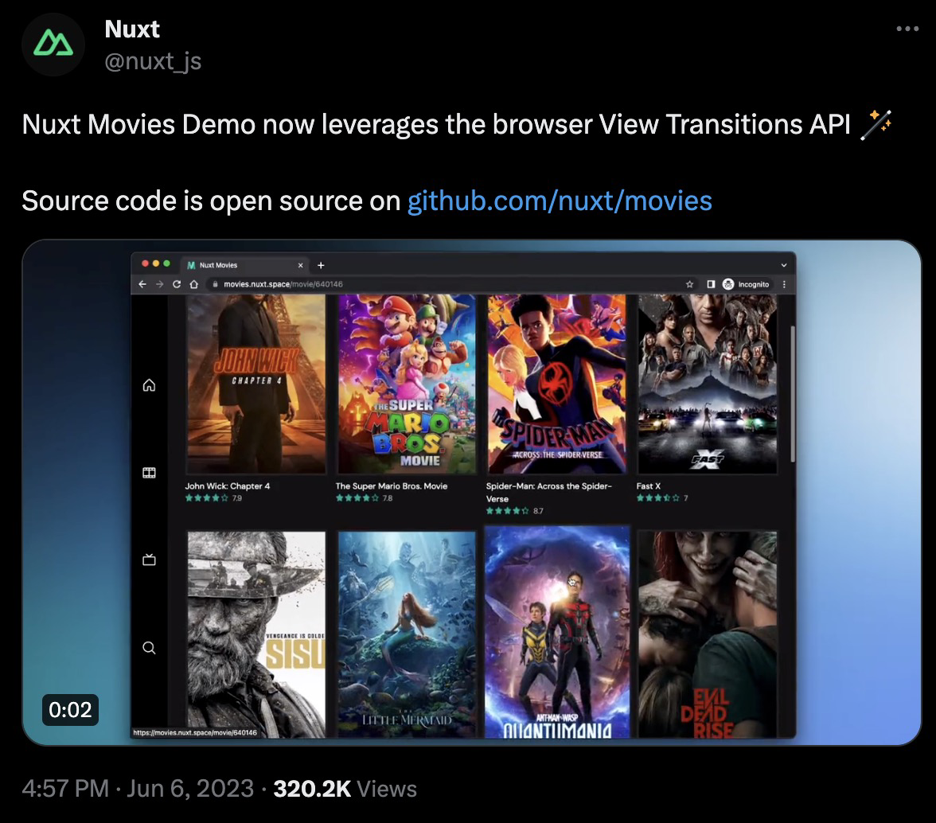Open the Fast X poster
Screen dimensions: 936x823
[708, 384]
